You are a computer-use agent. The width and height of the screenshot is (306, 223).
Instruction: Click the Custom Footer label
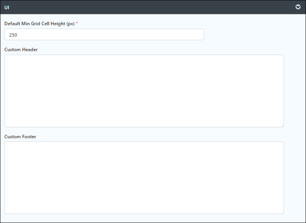20,137
